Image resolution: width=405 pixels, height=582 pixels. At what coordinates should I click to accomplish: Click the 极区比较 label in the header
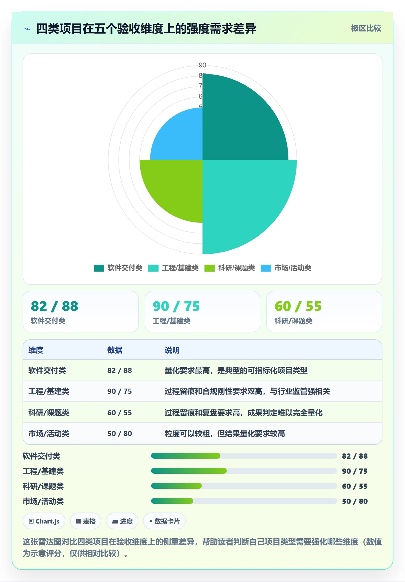pyautogui.click(x=366, y=28)
